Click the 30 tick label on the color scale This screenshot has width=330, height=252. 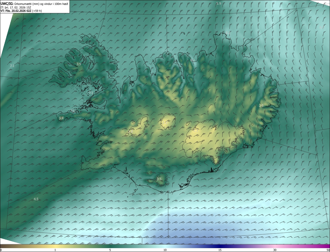point(275,250)
